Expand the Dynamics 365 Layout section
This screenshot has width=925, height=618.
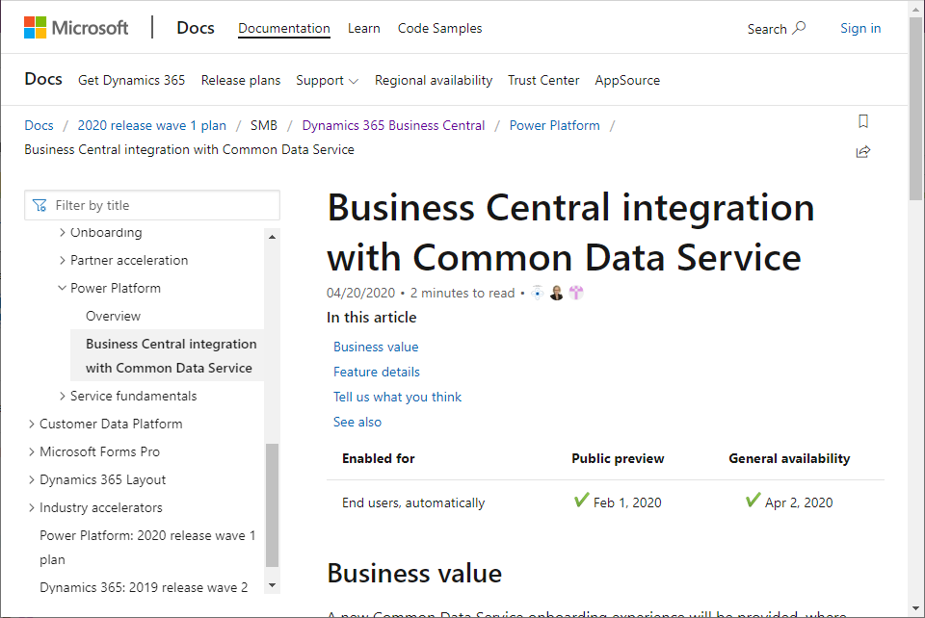coord(31,479)
